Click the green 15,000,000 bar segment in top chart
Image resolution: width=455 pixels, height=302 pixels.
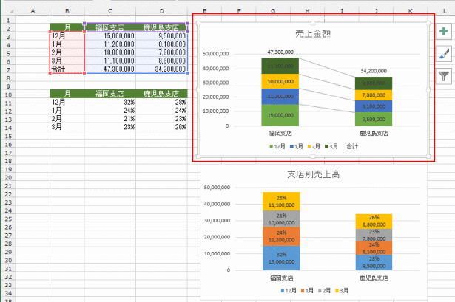pos(280,115)
